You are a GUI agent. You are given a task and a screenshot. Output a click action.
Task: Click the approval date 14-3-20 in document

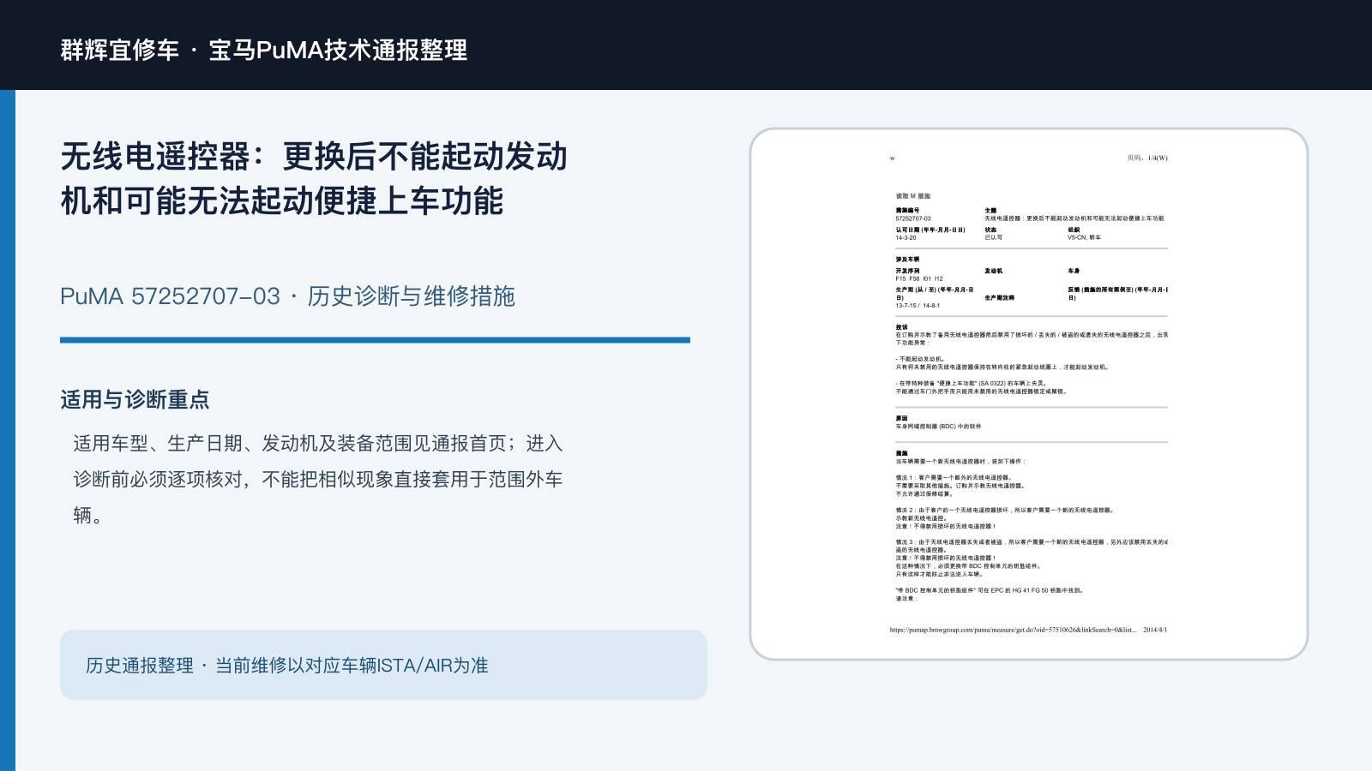click(906, 237)
